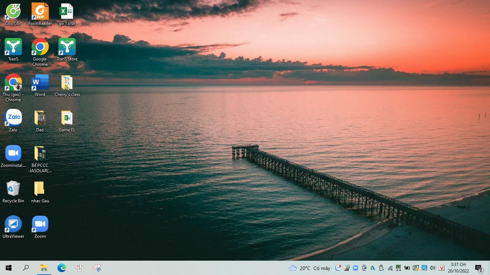The image size is (490, 275).
Task: Click the volume speaker tray icon
Action: (433, 268)
